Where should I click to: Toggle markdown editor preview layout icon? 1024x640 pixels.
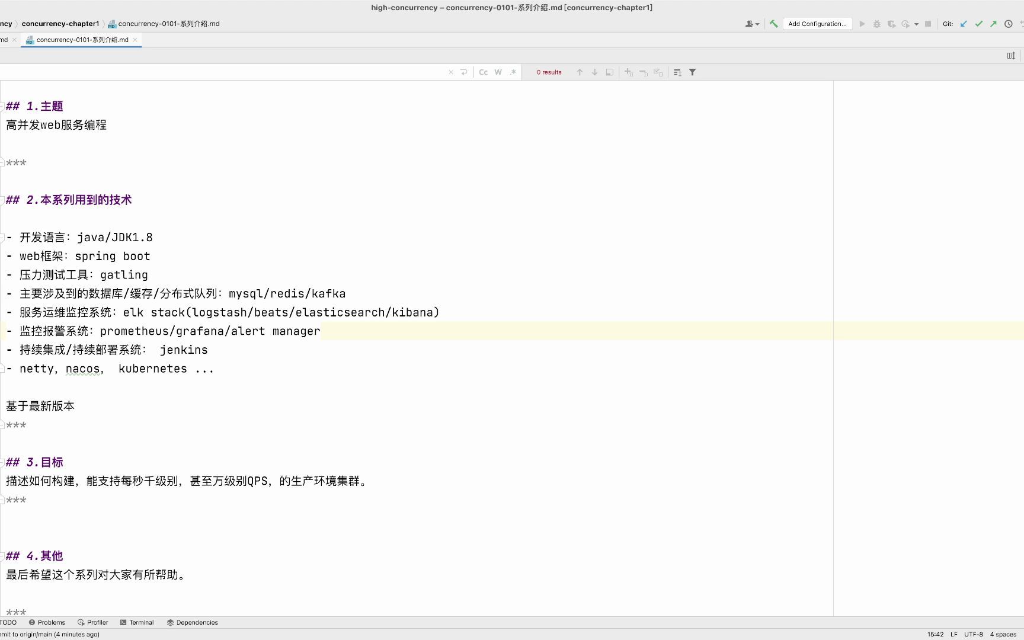point(1011,56)
